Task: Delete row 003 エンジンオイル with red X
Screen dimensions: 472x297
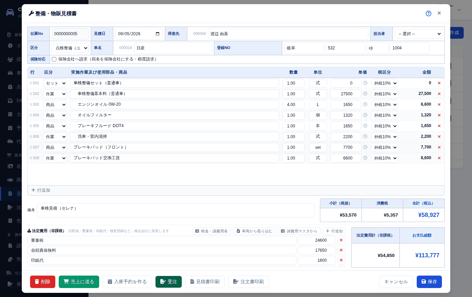Action: [x=439, y=105]
